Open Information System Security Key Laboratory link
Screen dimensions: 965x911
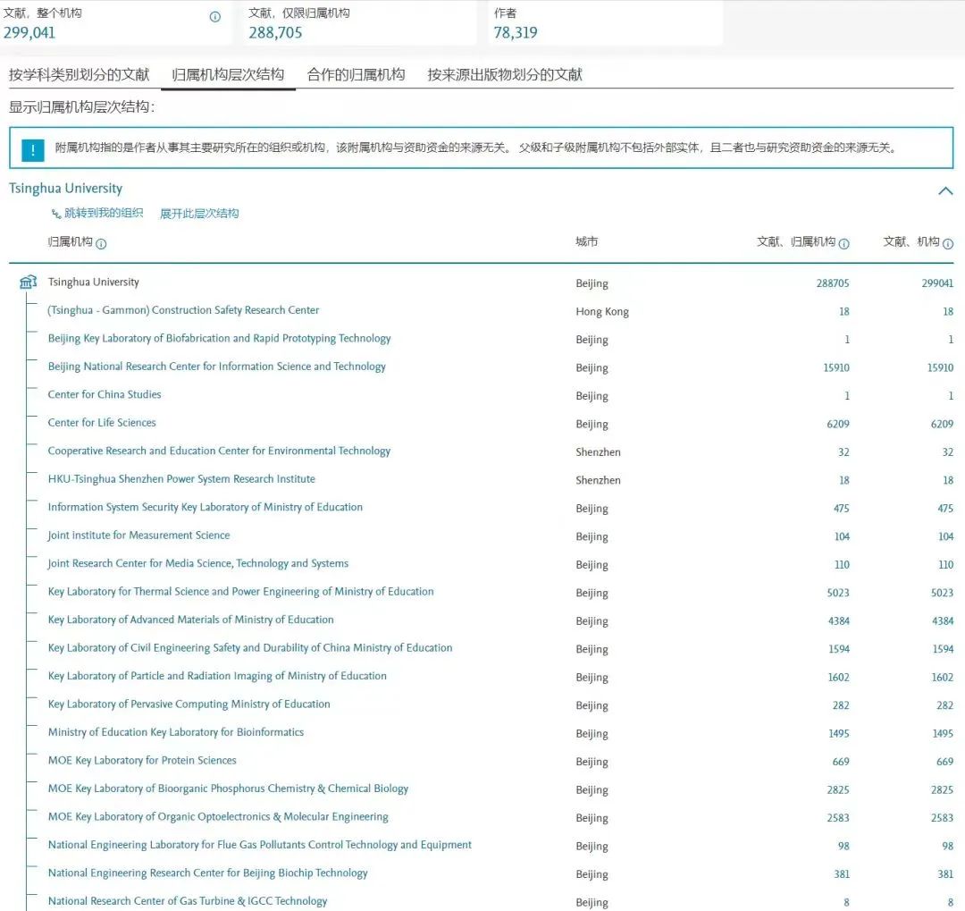coord(205,507)
